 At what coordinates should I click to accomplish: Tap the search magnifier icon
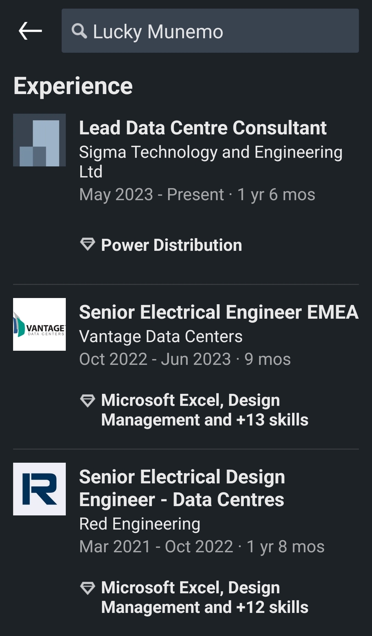(79, 31)
